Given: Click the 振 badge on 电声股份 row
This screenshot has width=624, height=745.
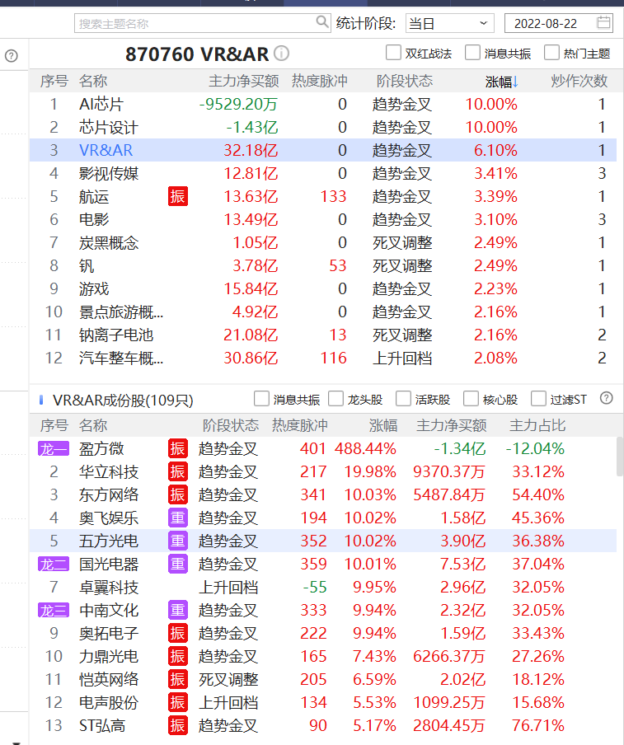Looking at the screenshot, I should (x=178, y=702).
